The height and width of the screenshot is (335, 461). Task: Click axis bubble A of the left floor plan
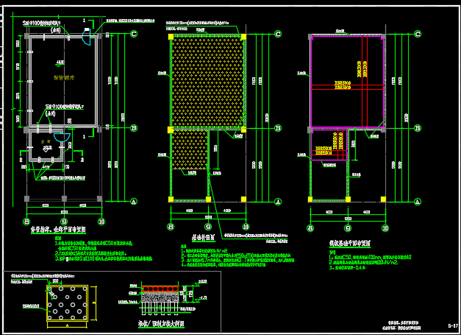(134, 202)
